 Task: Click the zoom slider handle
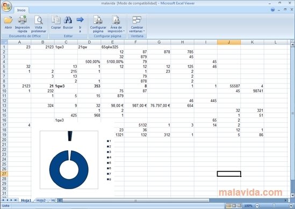pyautogui.click(x=274, y=206)
